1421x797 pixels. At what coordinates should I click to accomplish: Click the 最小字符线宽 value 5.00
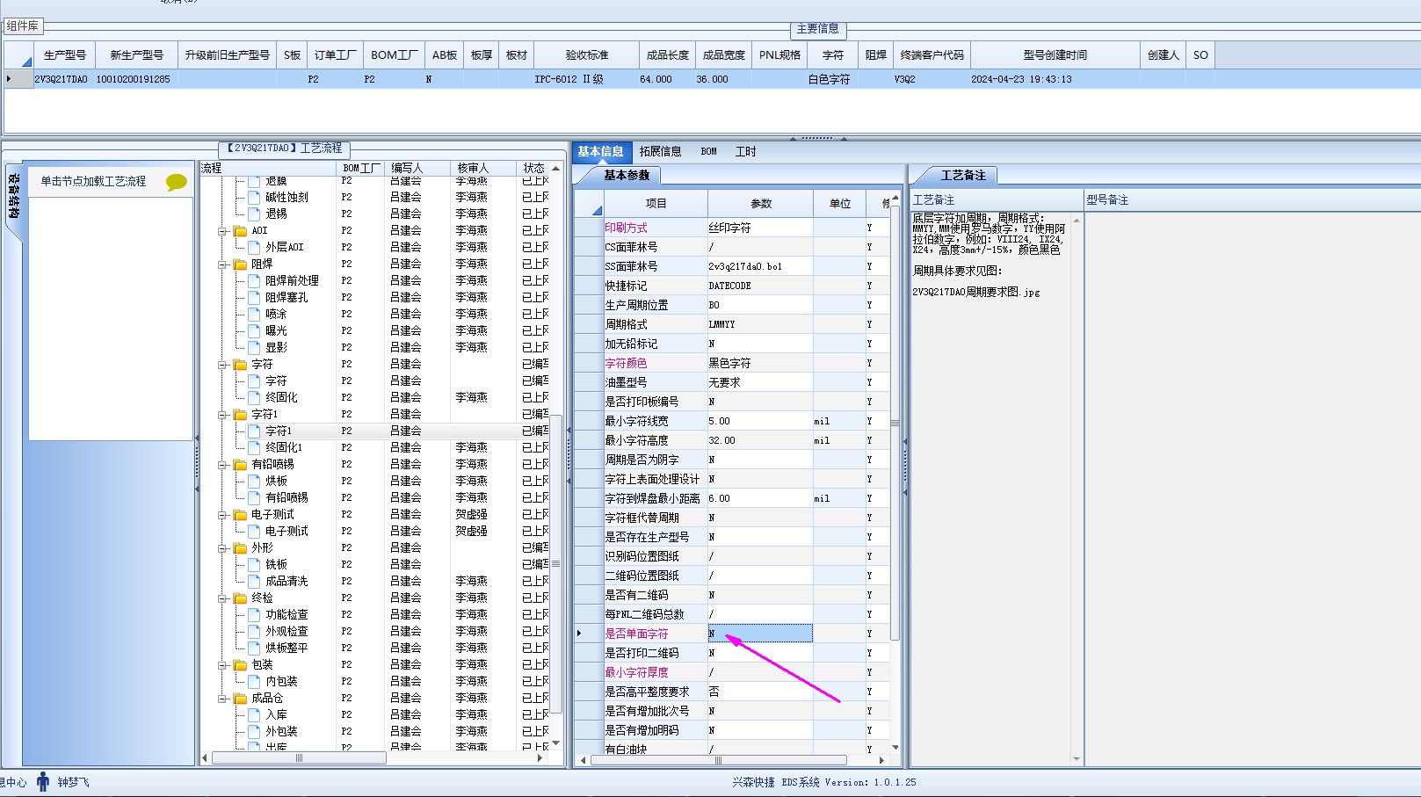pos(760,421)
